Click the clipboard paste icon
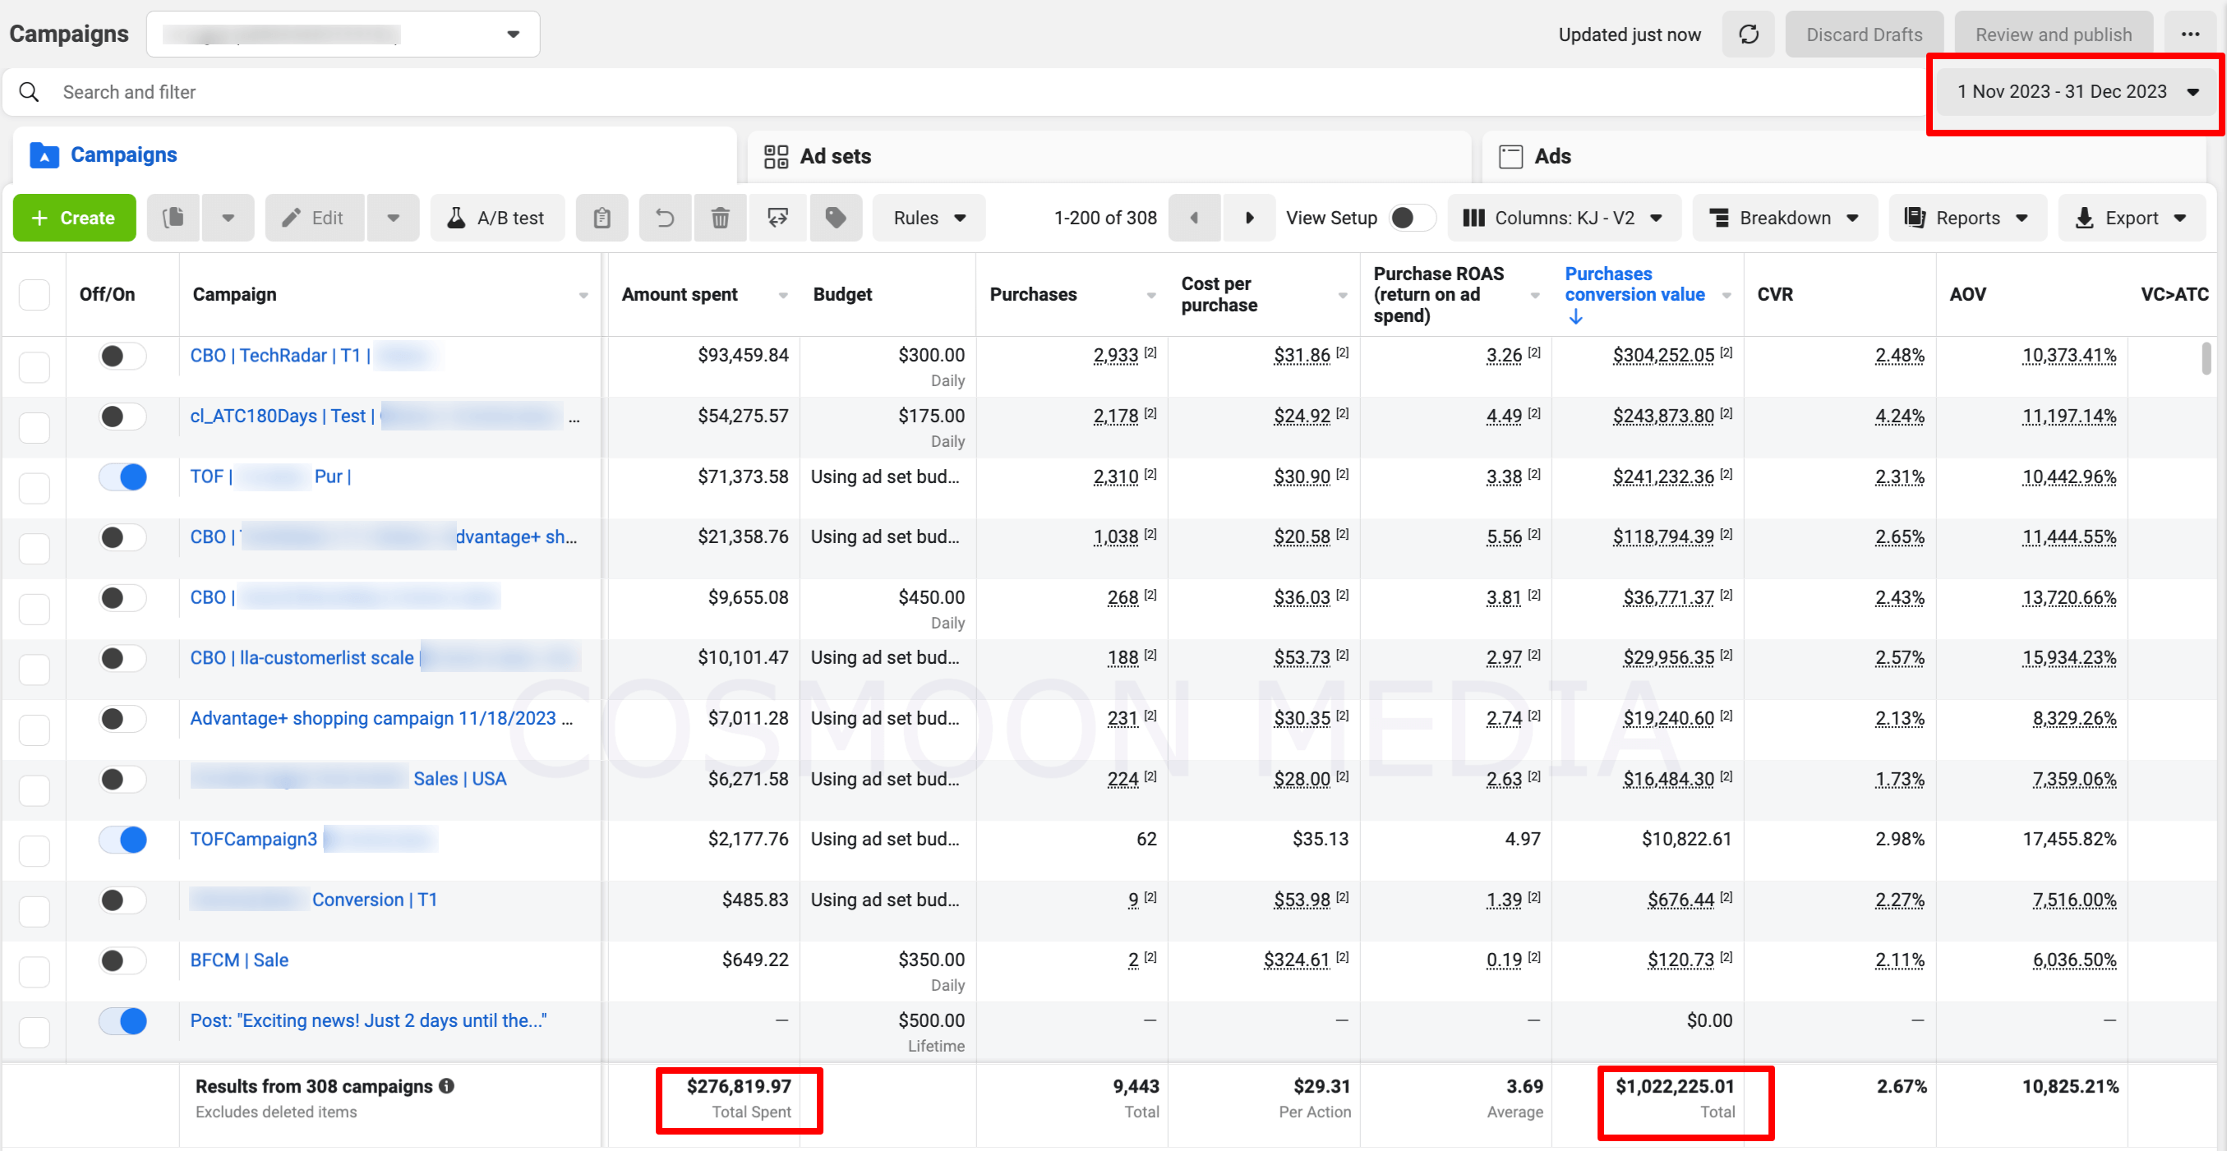The width and height of the screenshot is (2227, 1151). (602, 218)
